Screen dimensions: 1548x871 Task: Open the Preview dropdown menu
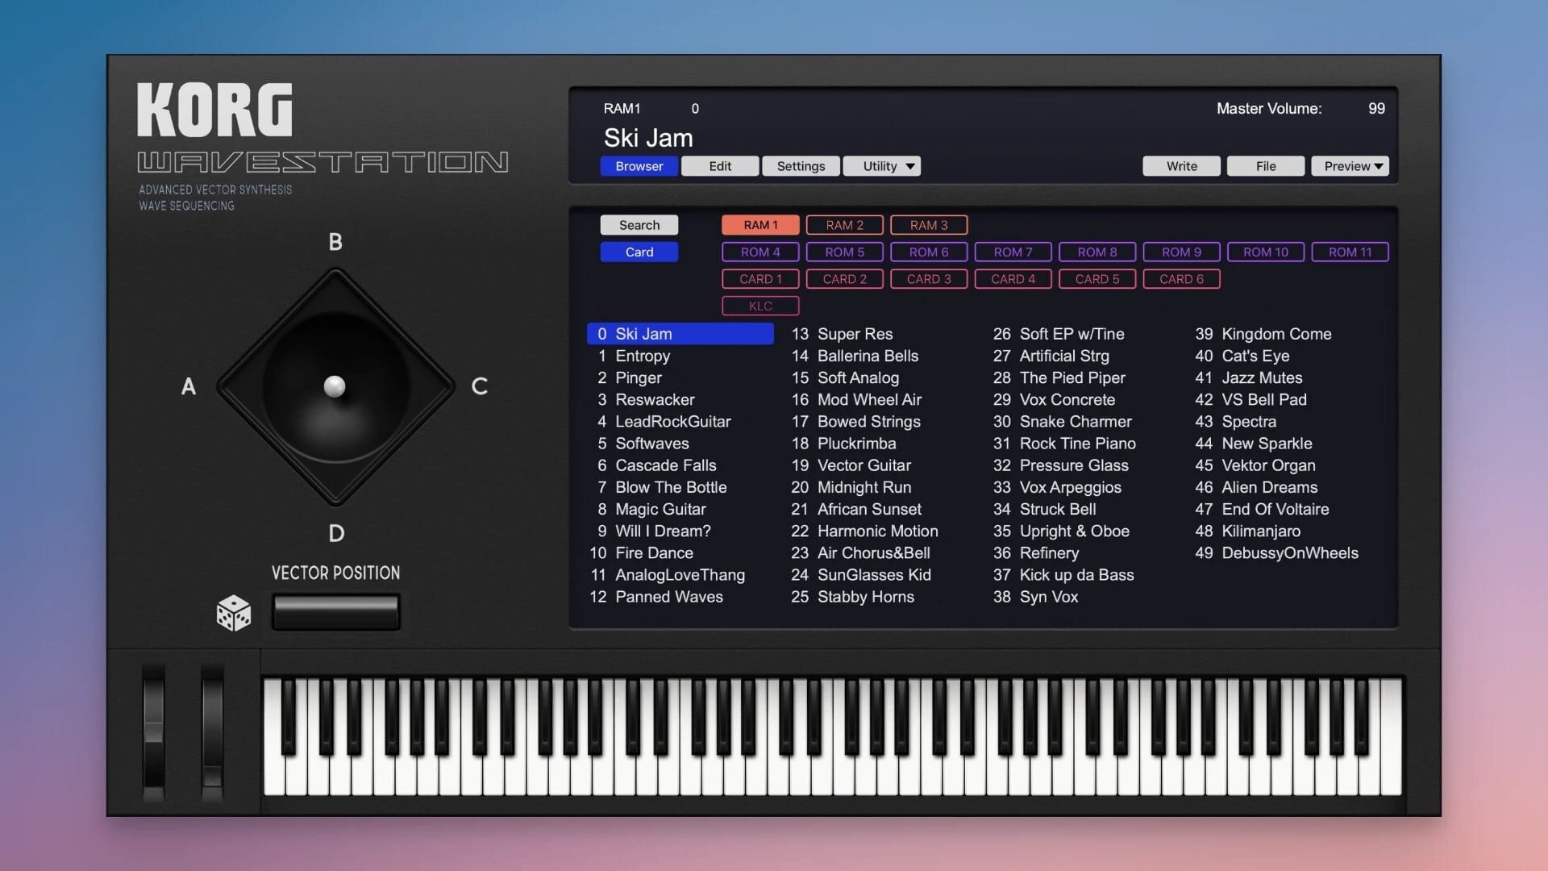point(1352,166)
